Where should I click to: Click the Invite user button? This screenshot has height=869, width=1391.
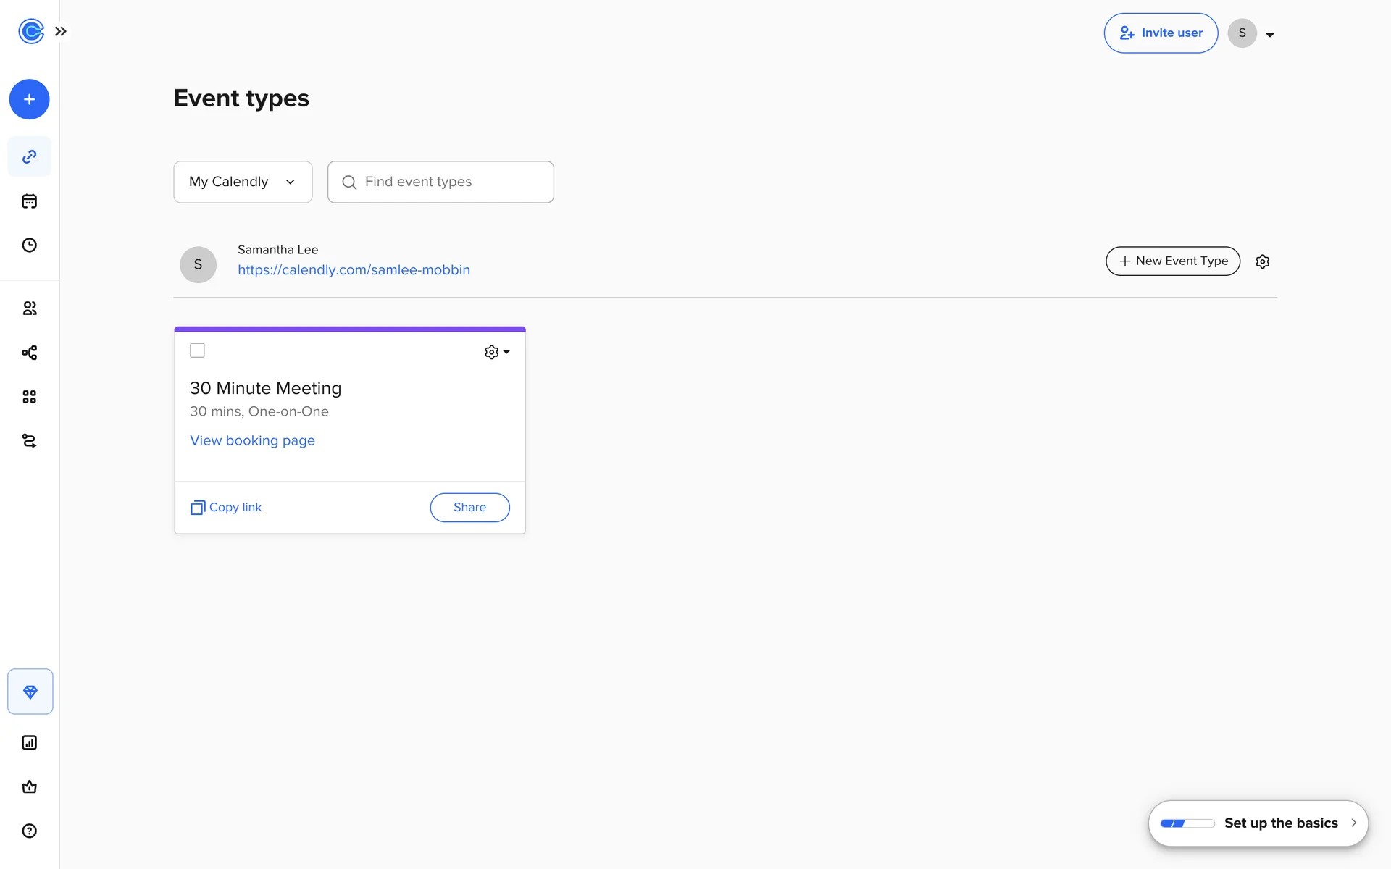1161,33
